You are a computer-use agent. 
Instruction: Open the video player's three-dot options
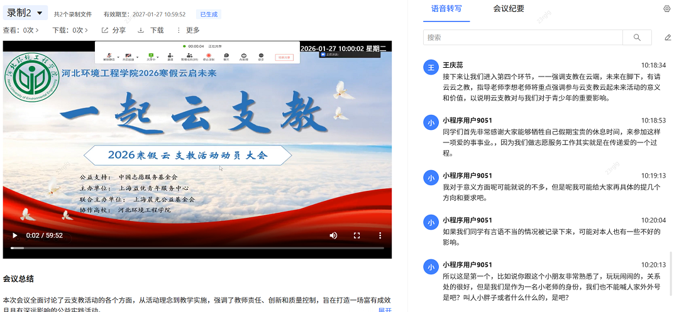[x=380, y=235]
